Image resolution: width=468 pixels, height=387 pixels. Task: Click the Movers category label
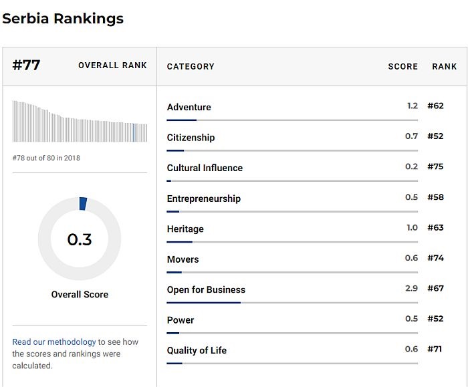183,259
